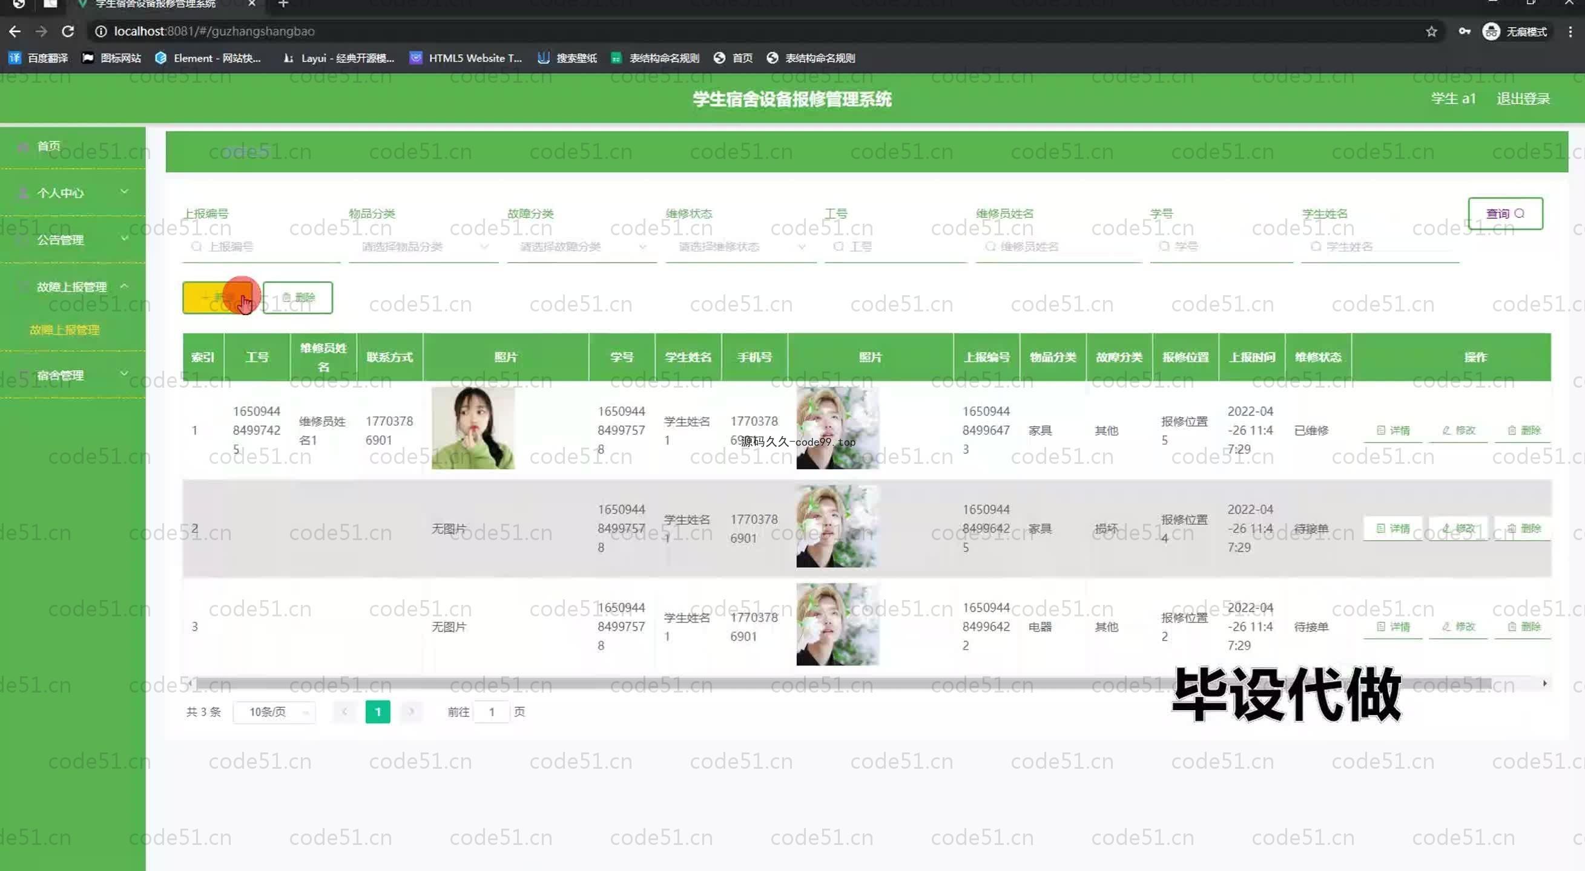
Task: Open 维修状态 dropdown
Action: pyautogui.click(x=741, y=247)
